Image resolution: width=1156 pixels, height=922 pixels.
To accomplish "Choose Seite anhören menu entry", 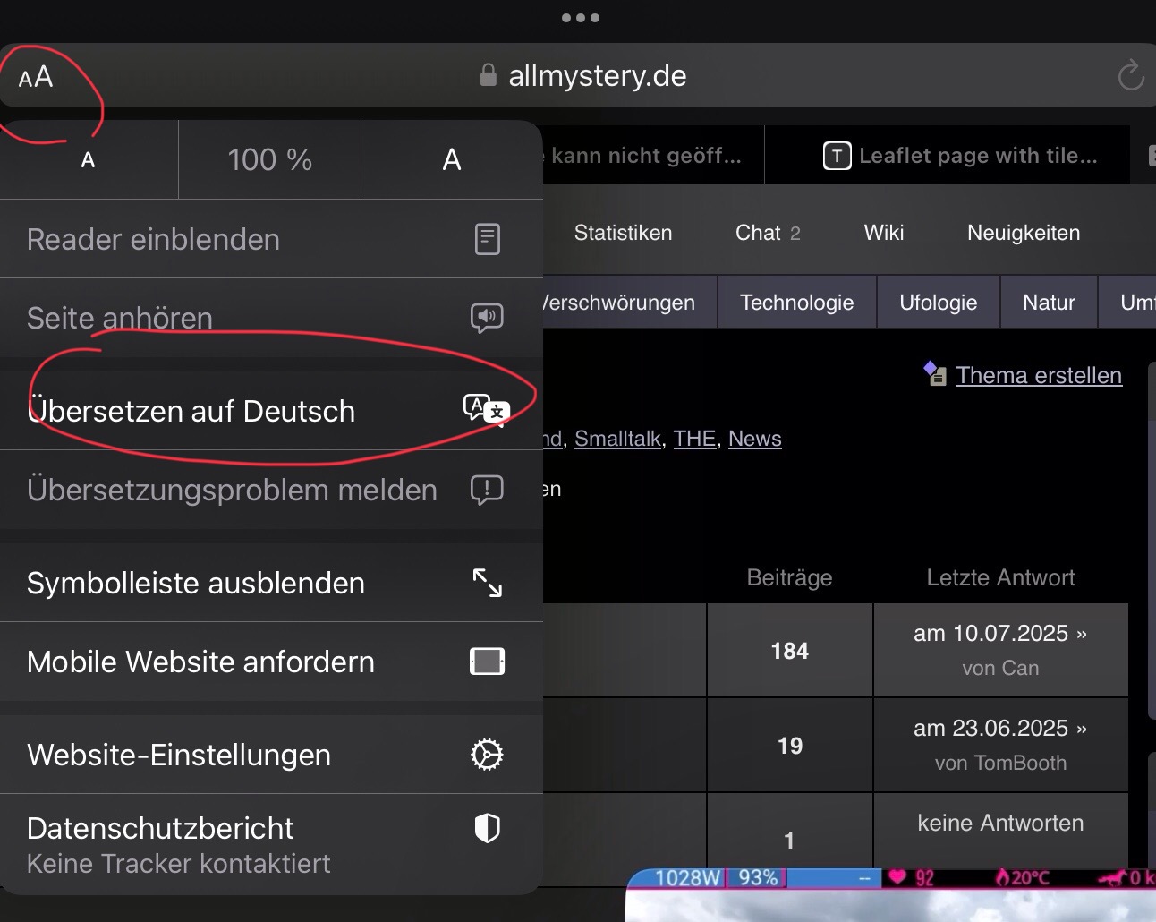I will point(271,318).
